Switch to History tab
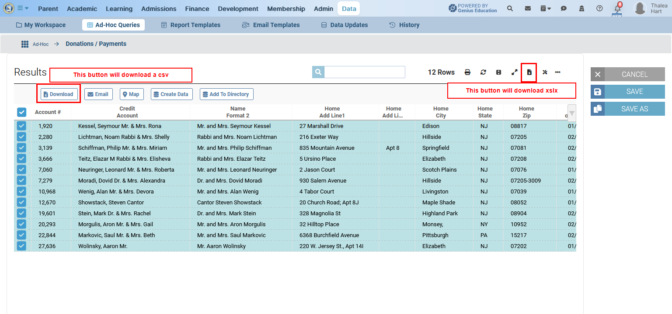The width and height of the screenshot is (672, 314). coord(404,25)
